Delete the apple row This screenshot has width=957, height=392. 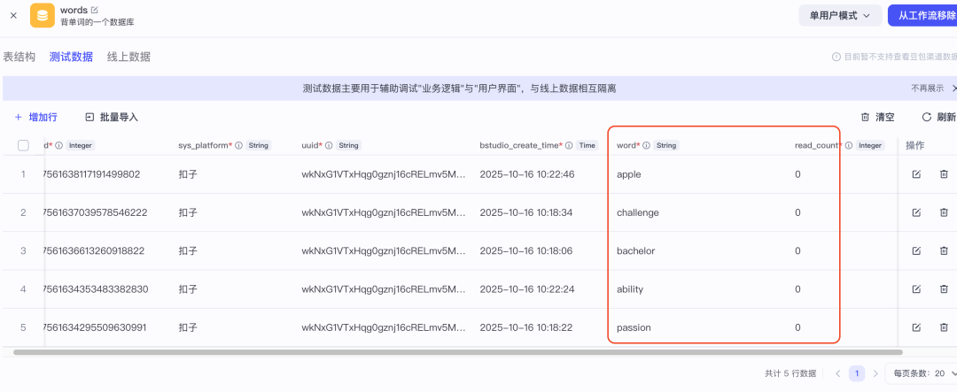pos(944,174)
